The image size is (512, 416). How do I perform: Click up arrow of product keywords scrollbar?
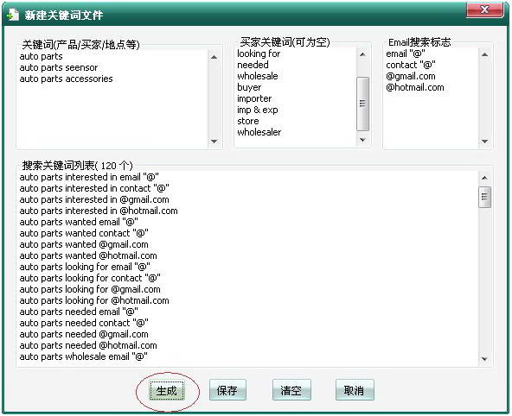(214, 57)
